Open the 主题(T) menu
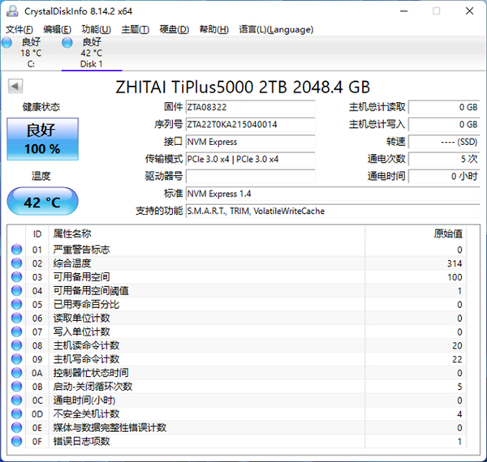This screenshot has height=462, width=487. (x=135, y=29)
